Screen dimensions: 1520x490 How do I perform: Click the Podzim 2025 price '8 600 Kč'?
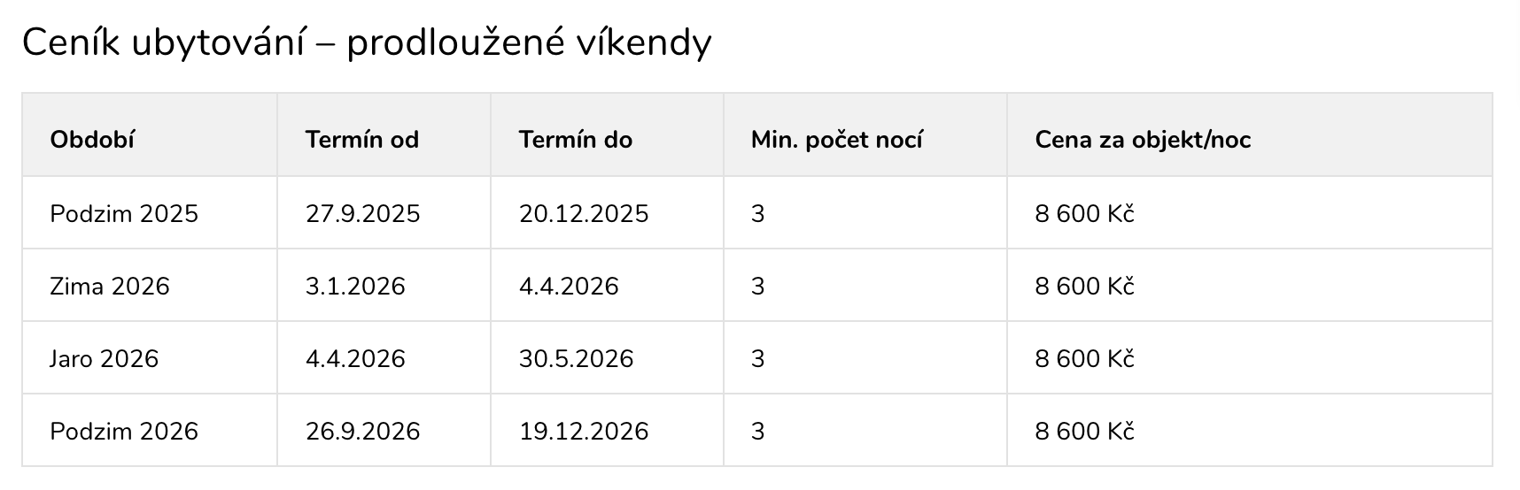[x=1084, y=214]
